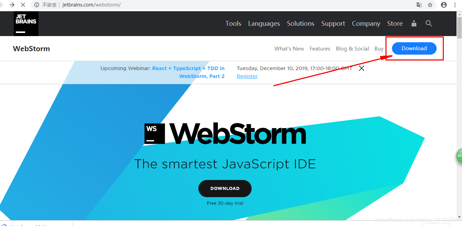
Task: Open the Support menu item
Action: pyautogui.click(x=333, y=23)
